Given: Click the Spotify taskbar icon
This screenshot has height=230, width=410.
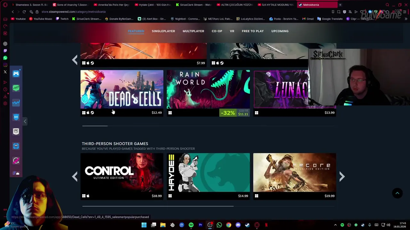Looking at the screenshot, I should point(191,225).
